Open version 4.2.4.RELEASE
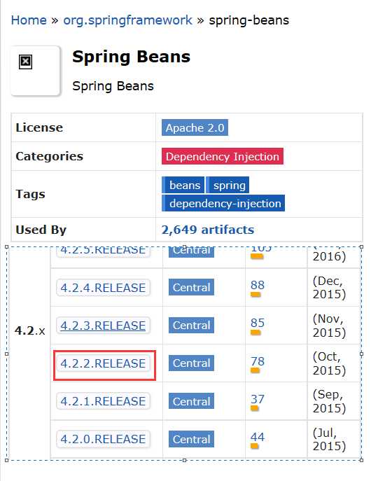This screenshot has height=481, width=385. click(103, 288)
